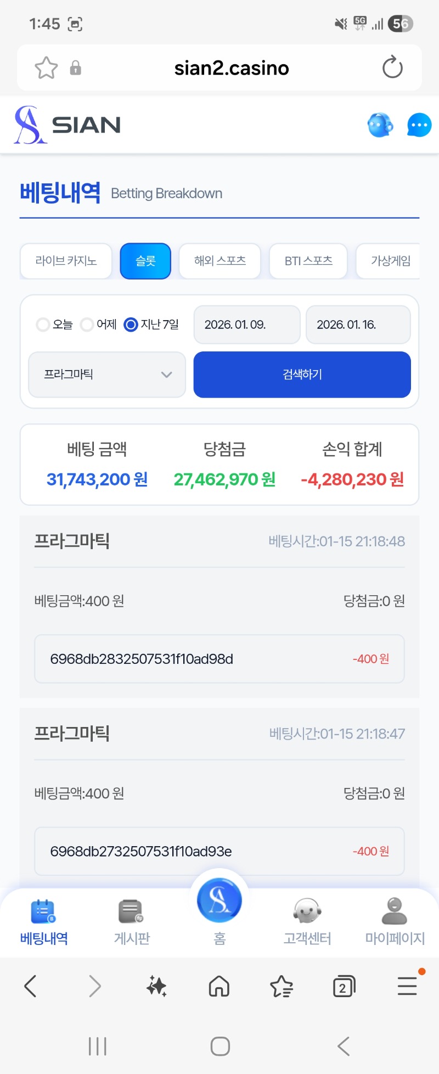Viewport: 439px width, 1074px height.
Task: Reload the page with the refresh icon
Action: click(x=392, y=68)
